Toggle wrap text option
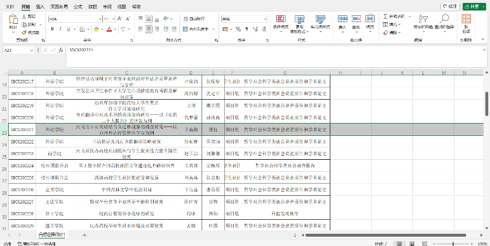The width and height of the screenshot is (490, 246). click(196, 19)
